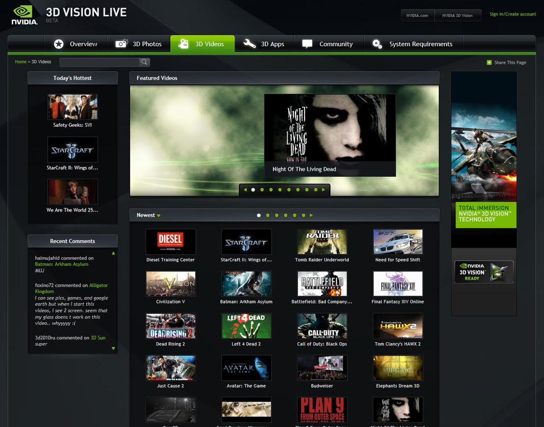Open the Community tab
544x427 pixels.
pos(328,44)
